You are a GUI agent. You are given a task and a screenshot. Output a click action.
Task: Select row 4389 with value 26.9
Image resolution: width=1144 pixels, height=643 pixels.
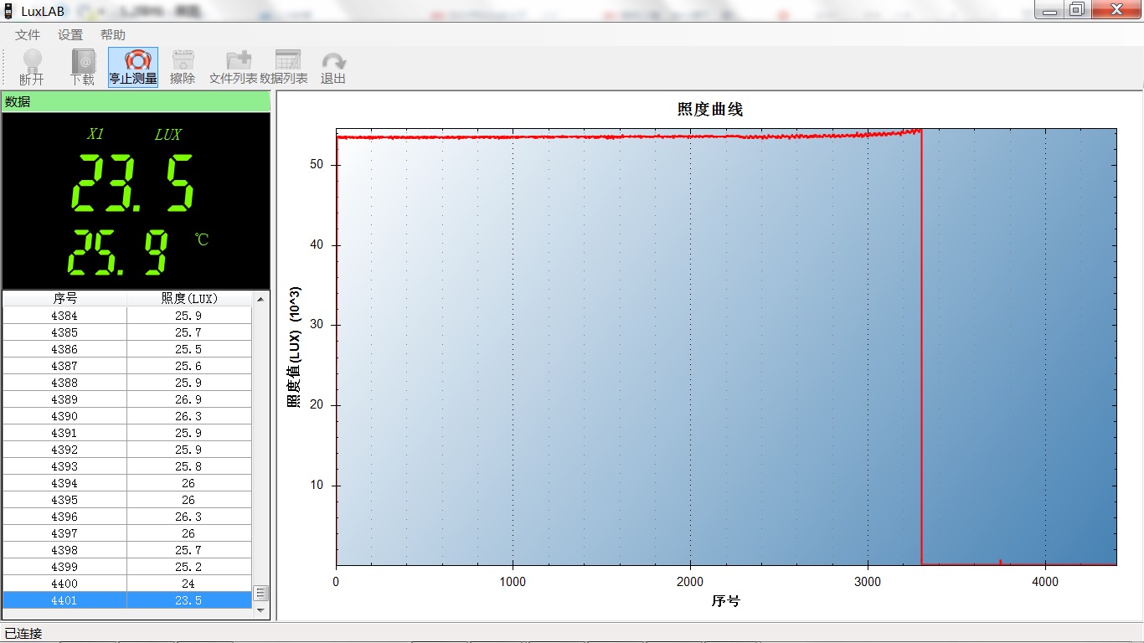127,399
